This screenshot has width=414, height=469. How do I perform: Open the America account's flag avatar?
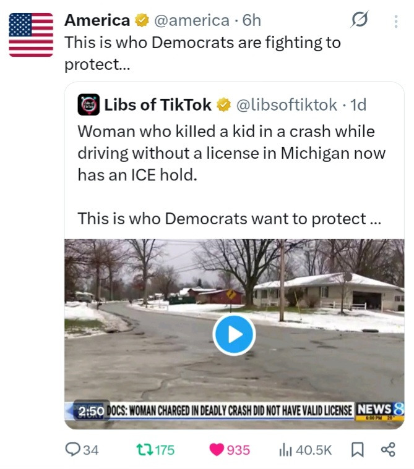[31, 35]
